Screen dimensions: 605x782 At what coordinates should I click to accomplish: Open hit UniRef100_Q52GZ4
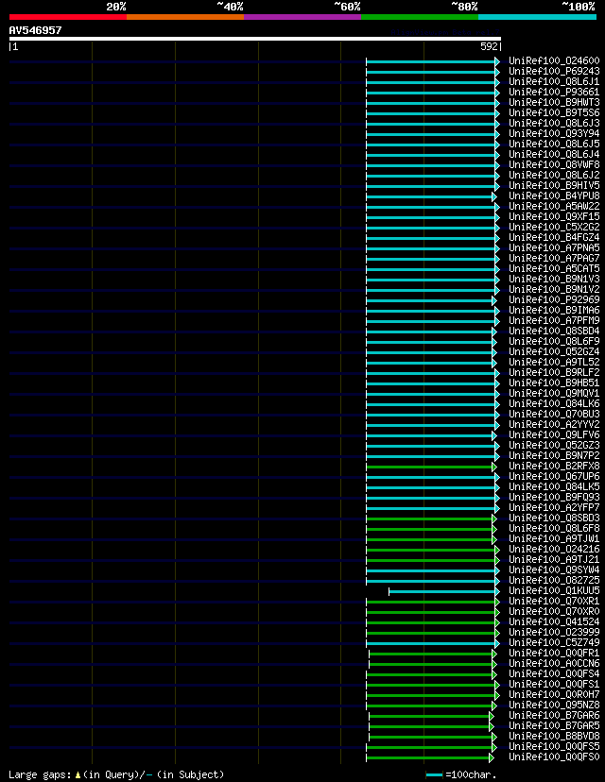554,351
